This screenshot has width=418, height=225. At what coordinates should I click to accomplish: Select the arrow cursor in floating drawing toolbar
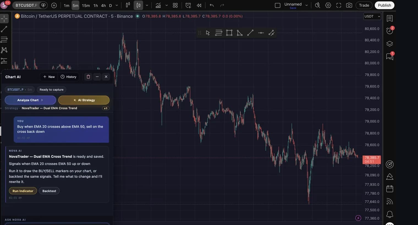coord(208,33)
